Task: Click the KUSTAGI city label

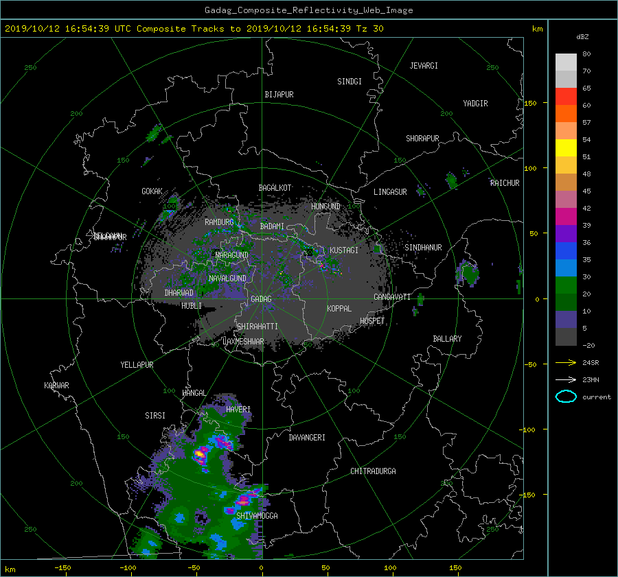Action: coord(344,250)
